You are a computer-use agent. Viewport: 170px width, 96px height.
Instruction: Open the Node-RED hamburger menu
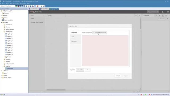click(168, 12)
